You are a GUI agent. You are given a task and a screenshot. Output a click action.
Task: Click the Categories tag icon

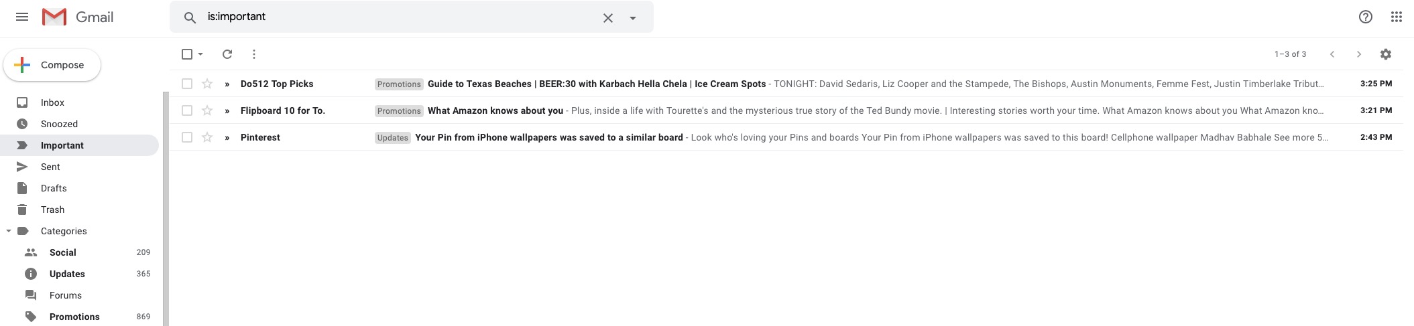click(x=23, y=231)
